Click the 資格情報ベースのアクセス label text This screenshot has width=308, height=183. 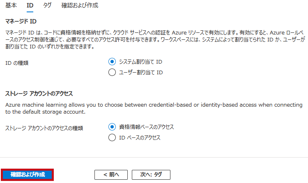146,127
